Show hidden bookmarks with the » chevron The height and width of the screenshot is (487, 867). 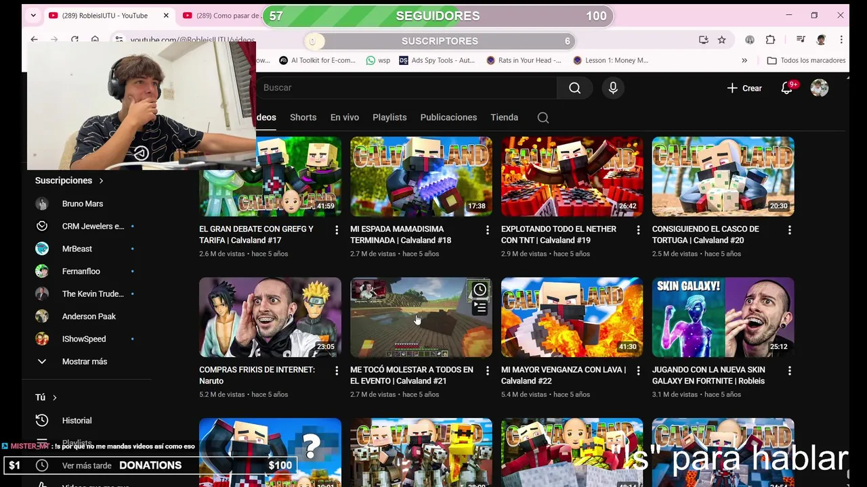pyautogui.click(x=744, y=60)
